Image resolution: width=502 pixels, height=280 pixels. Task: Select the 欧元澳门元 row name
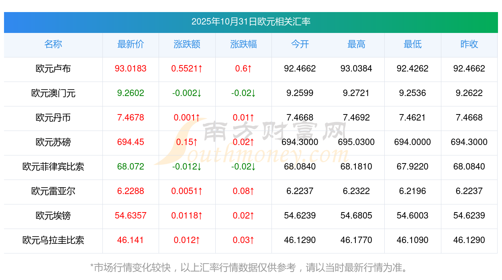[53, 93]
